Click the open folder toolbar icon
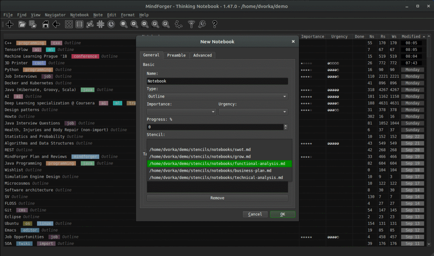This screenshot has width=434, height=256. pyautogui.click(x=22, y=24)
